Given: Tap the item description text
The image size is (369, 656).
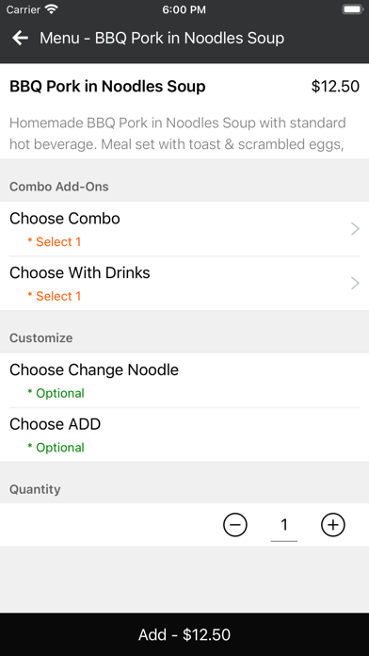Looking at the screenshot, I should click(x=178, y=134).
